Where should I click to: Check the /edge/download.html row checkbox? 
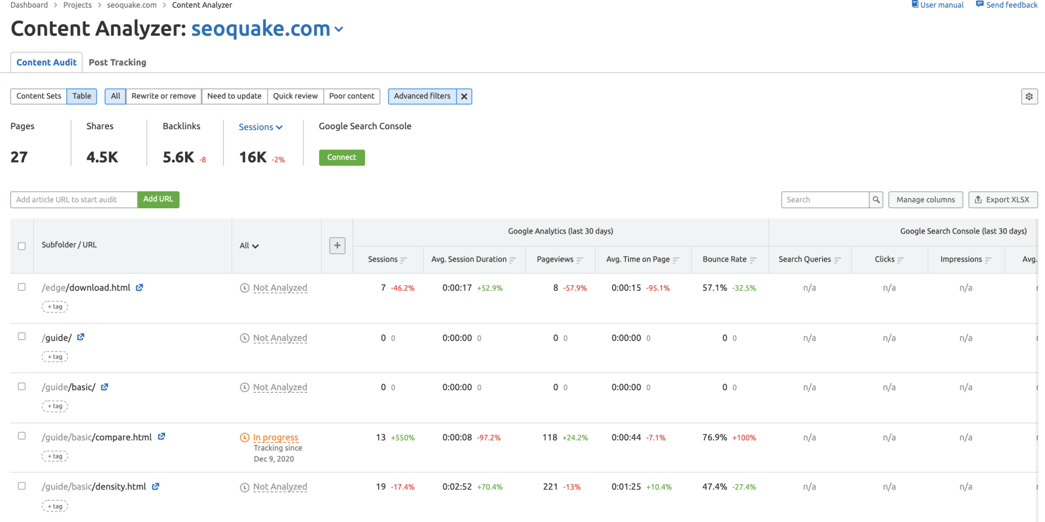coord(22,287)
